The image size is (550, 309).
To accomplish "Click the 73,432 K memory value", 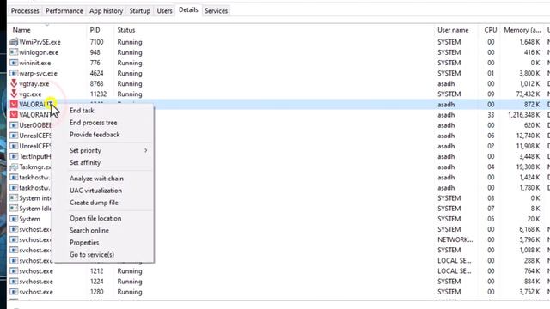I will [x=528, y=94].
